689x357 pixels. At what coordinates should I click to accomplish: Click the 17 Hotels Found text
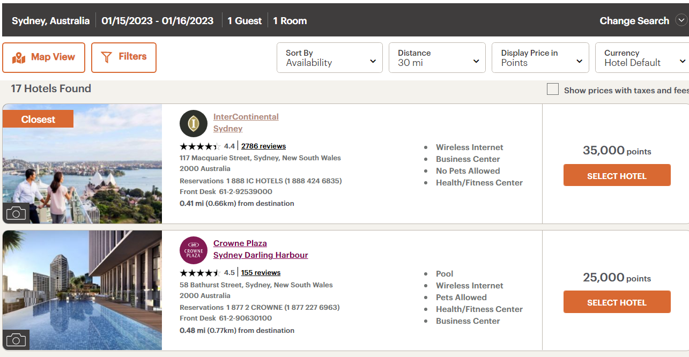pyautogui.click(x=51, y=88)
